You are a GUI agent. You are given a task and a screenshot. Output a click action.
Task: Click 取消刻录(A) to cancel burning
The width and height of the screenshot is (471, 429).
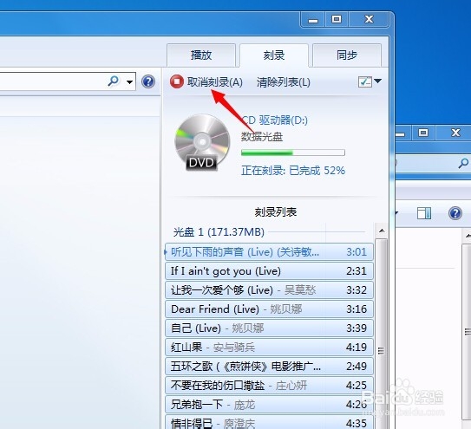(215, 81)
